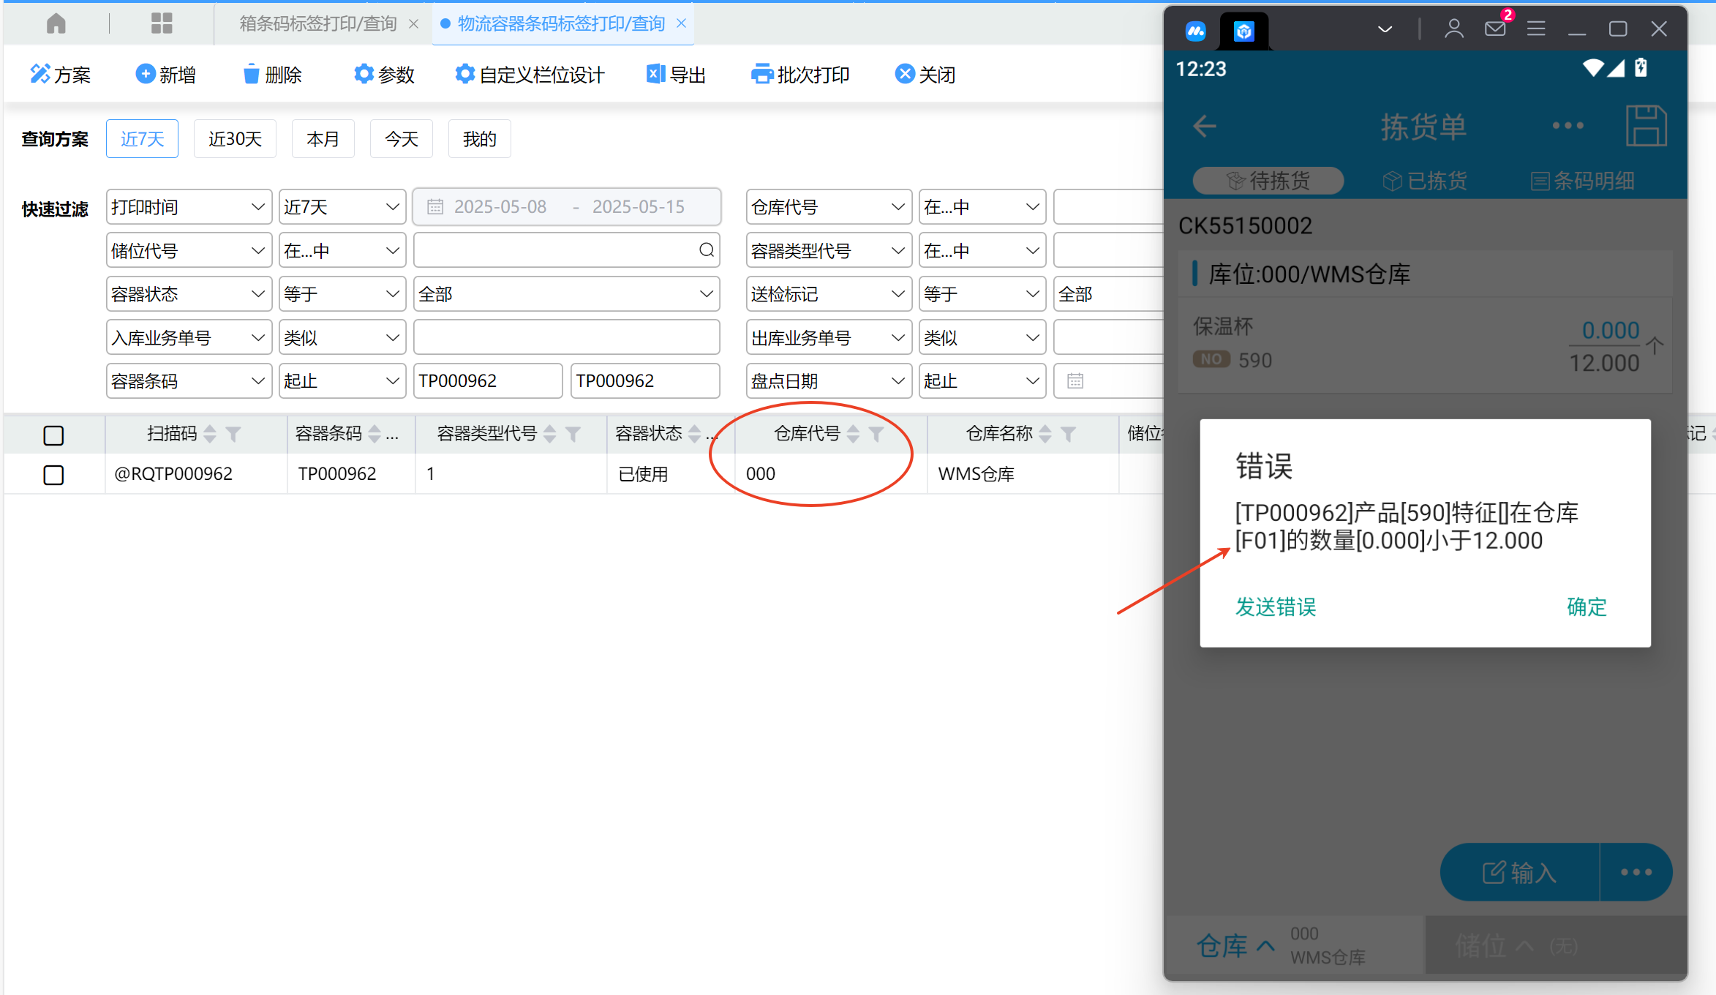
Task: Tap the save disk icon in 拣货单
Action: pyautogui.click(x=1646, y=126)
